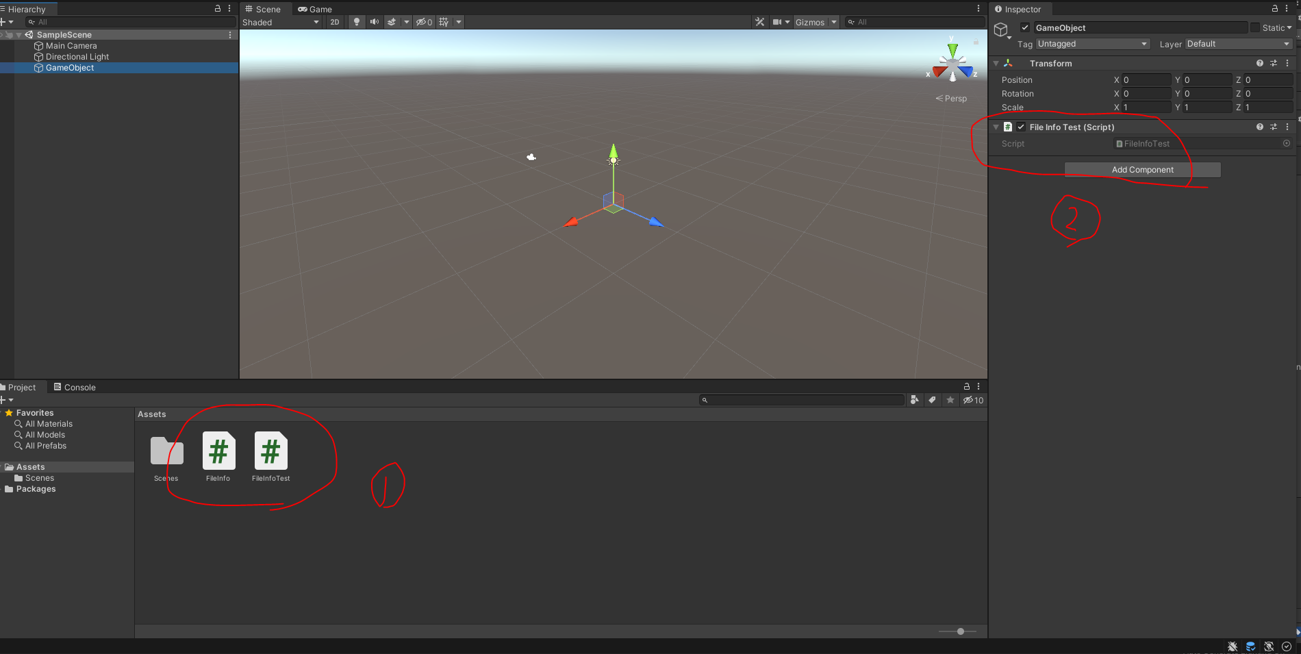Click the Add Component button
This screenshot has width=1301, height=654.
(x=1142, y=169)
